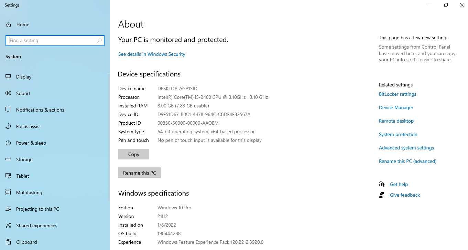Click Rename this PC button

(x=140, y=173)
